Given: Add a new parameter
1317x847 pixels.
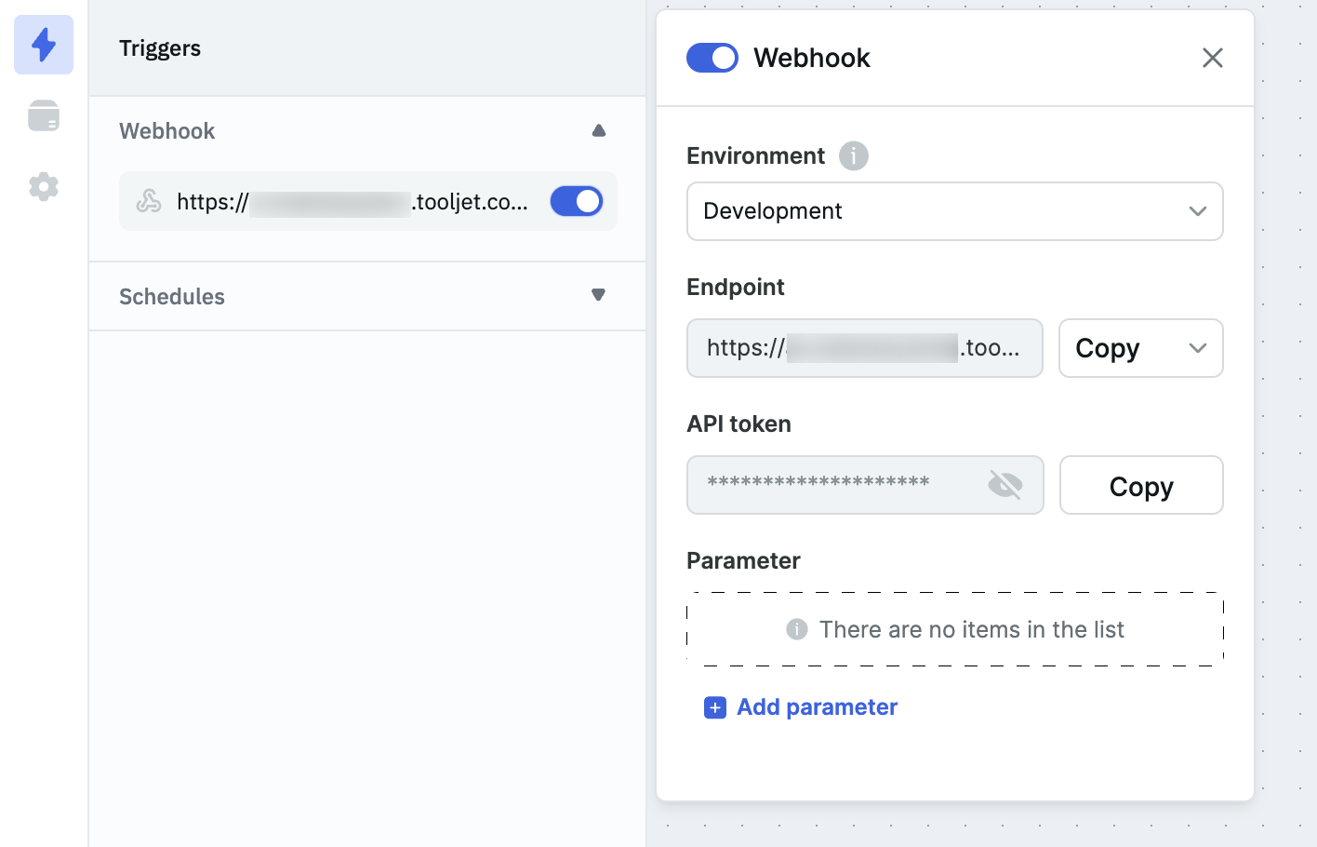Looking at the screenshot, I should coord(817,707).
